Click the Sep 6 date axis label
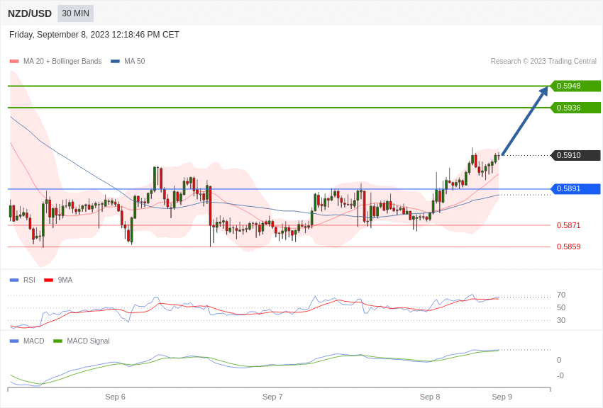 pyautogui.click(x=115, y=397)
